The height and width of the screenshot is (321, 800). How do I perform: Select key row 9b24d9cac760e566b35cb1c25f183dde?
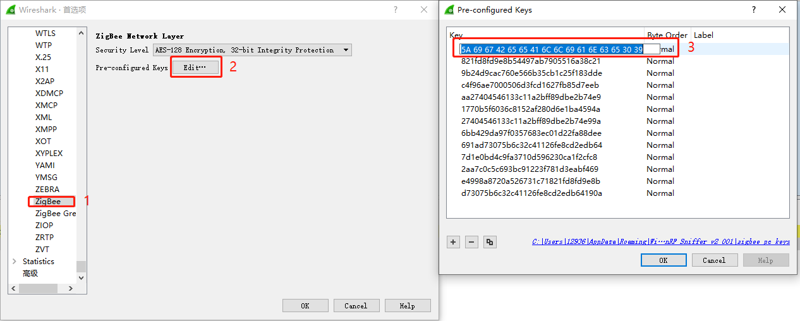click(531, 73)
